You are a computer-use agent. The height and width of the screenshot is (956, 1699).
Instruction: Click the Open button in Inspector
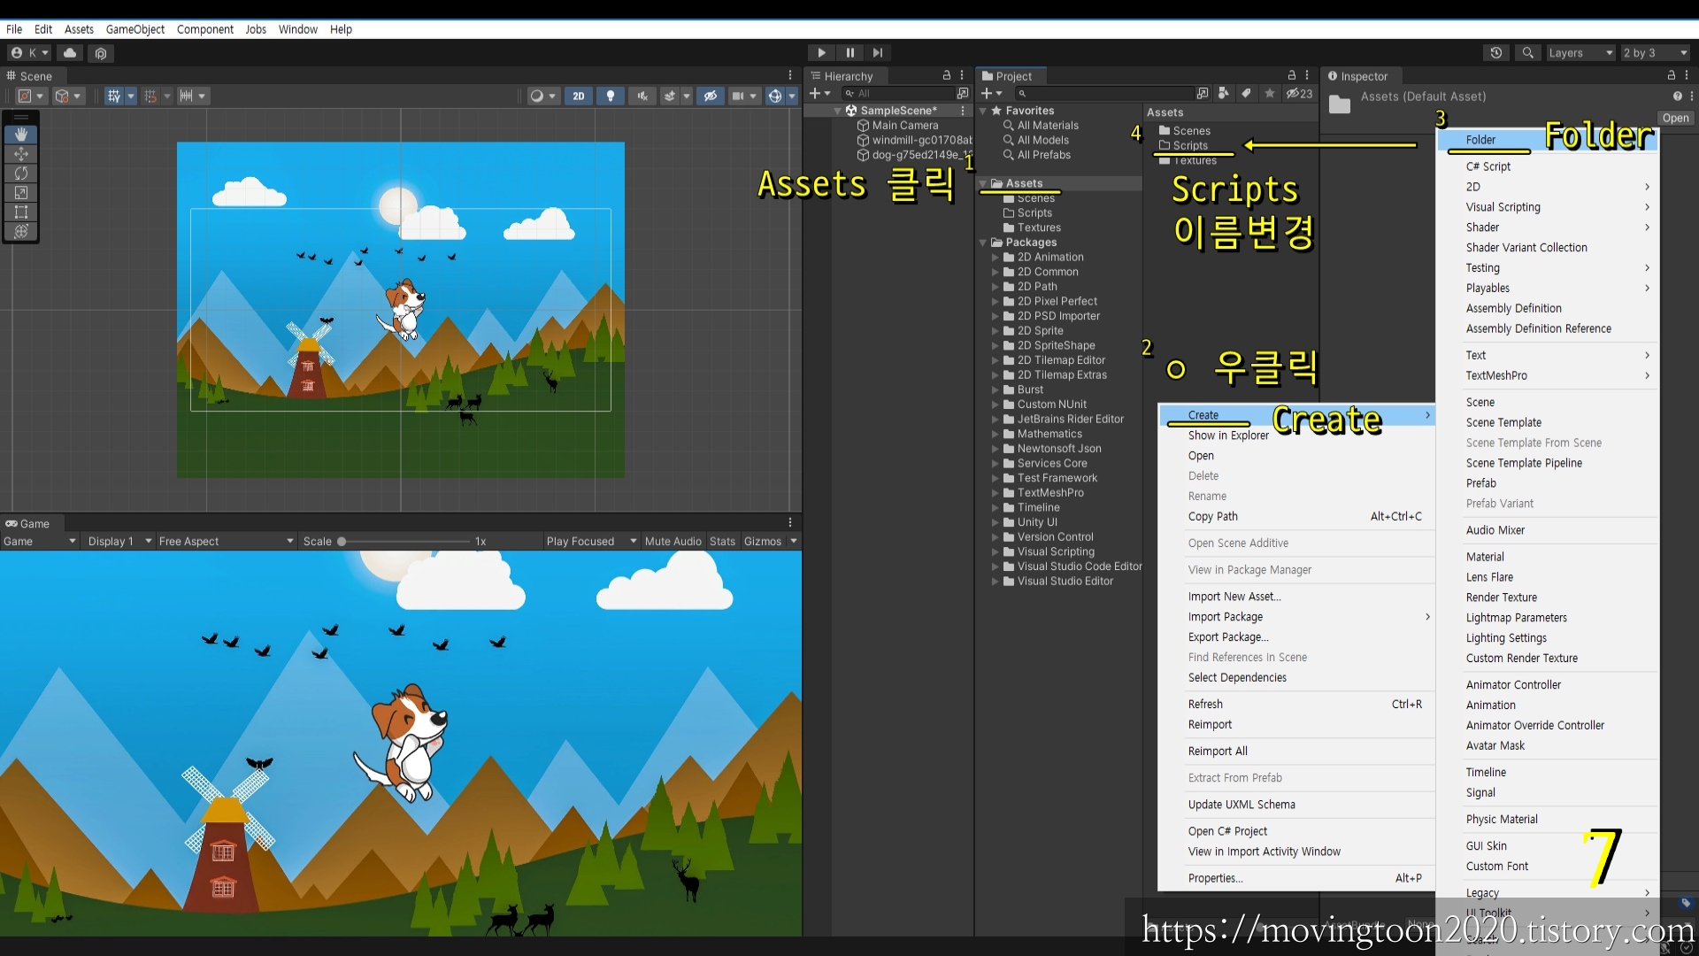(x=1675, y=118)
